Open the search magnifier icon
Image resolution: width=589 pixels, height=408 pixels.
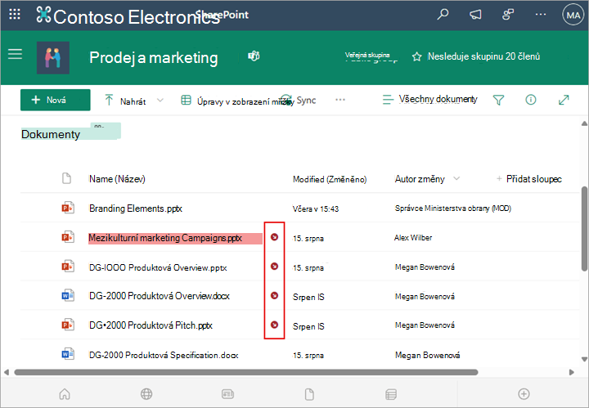(x=443, y=14)
